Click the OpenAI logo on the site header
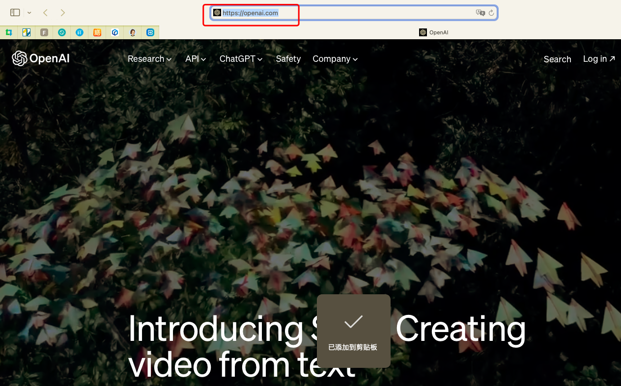621x386 pixels. coord(41,59)
